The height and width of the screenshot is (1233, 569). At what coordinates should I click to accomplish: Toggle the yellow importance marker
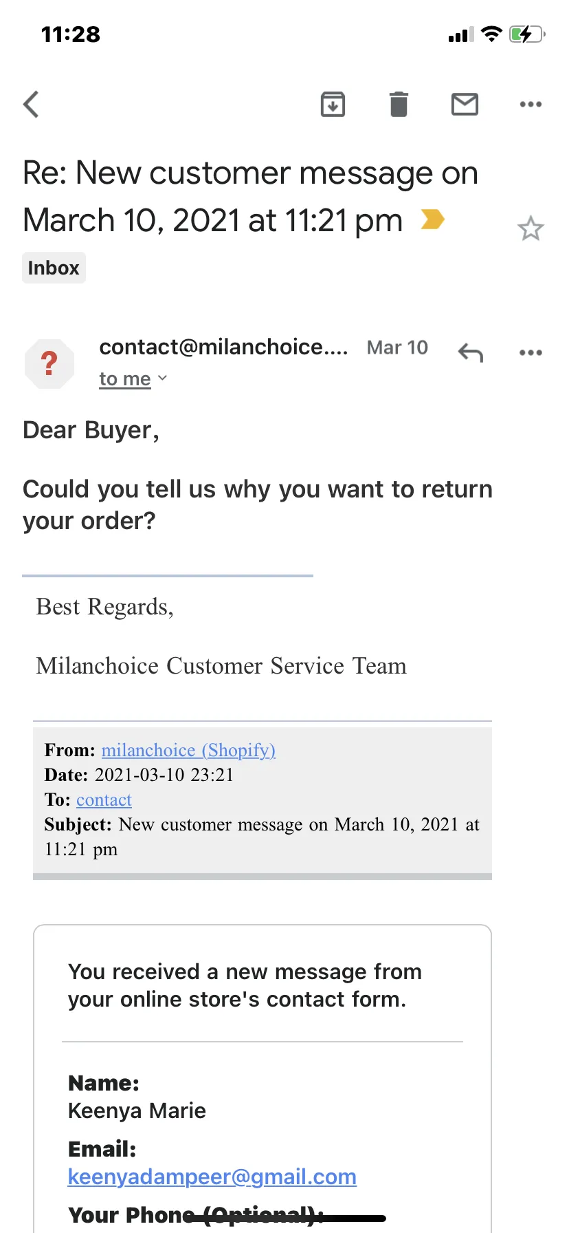coord(433,219)
